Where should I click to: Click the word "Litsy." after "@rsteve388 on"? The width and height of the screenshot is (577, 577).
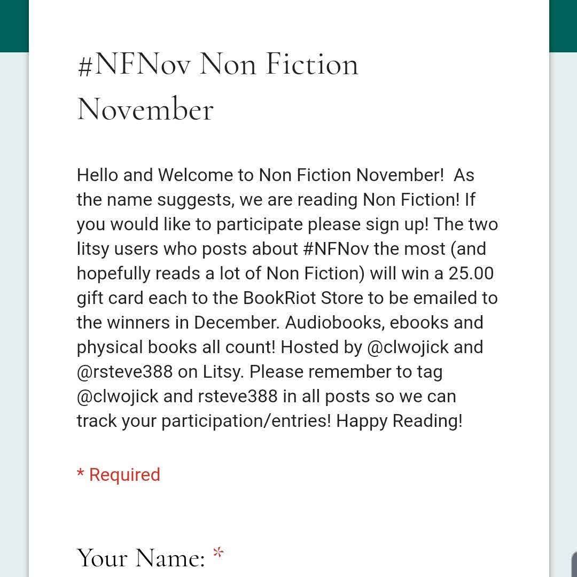click(223, 372)
